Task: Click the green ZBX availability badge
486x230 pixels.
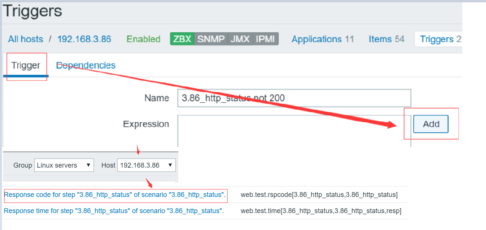Action: pyautogui.click(x=182, y=39)
